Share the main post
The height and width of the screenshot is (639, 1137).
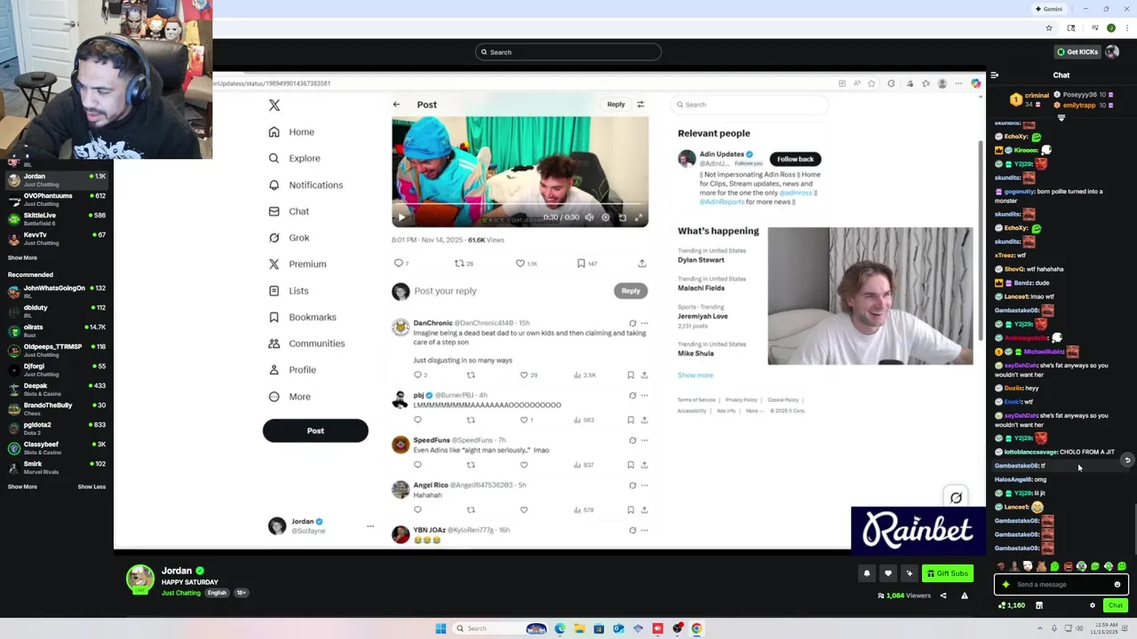pyautogui.click(x=641, y=264)
